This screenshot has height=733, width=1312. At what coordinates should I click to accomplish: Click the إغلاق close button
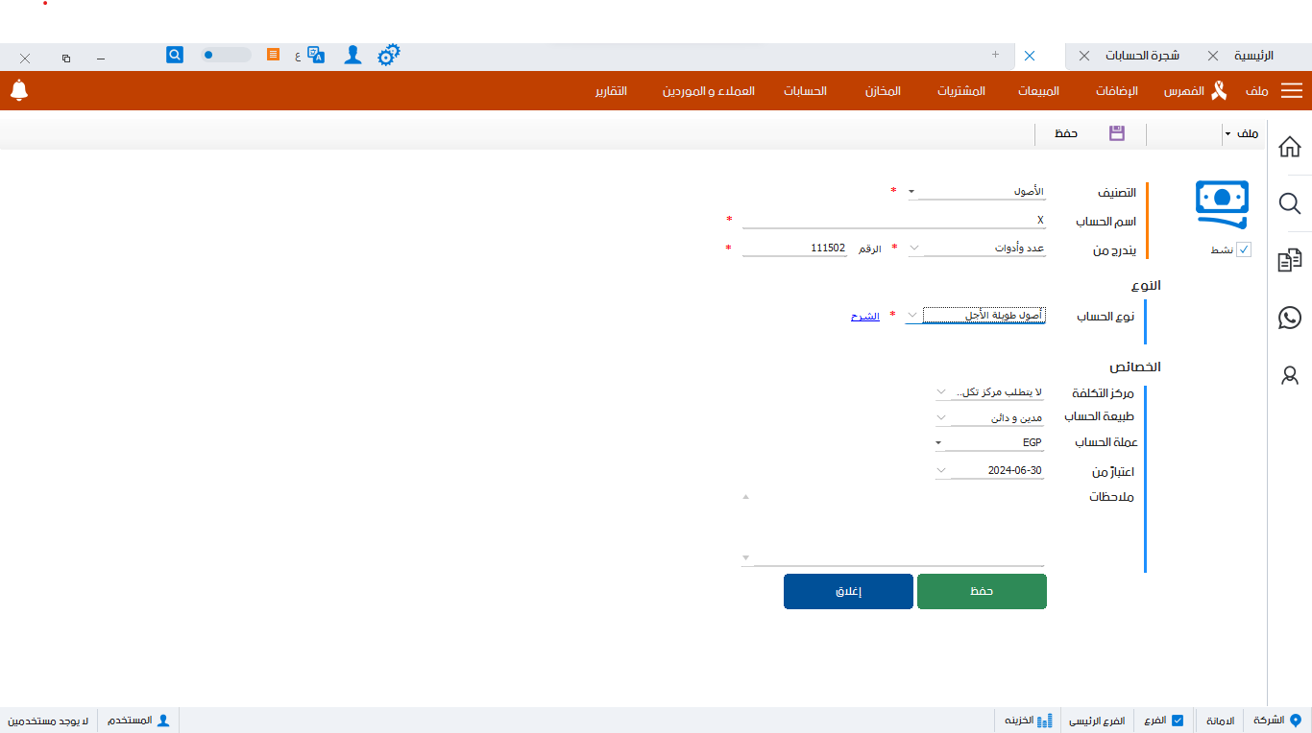coord(848,591)
